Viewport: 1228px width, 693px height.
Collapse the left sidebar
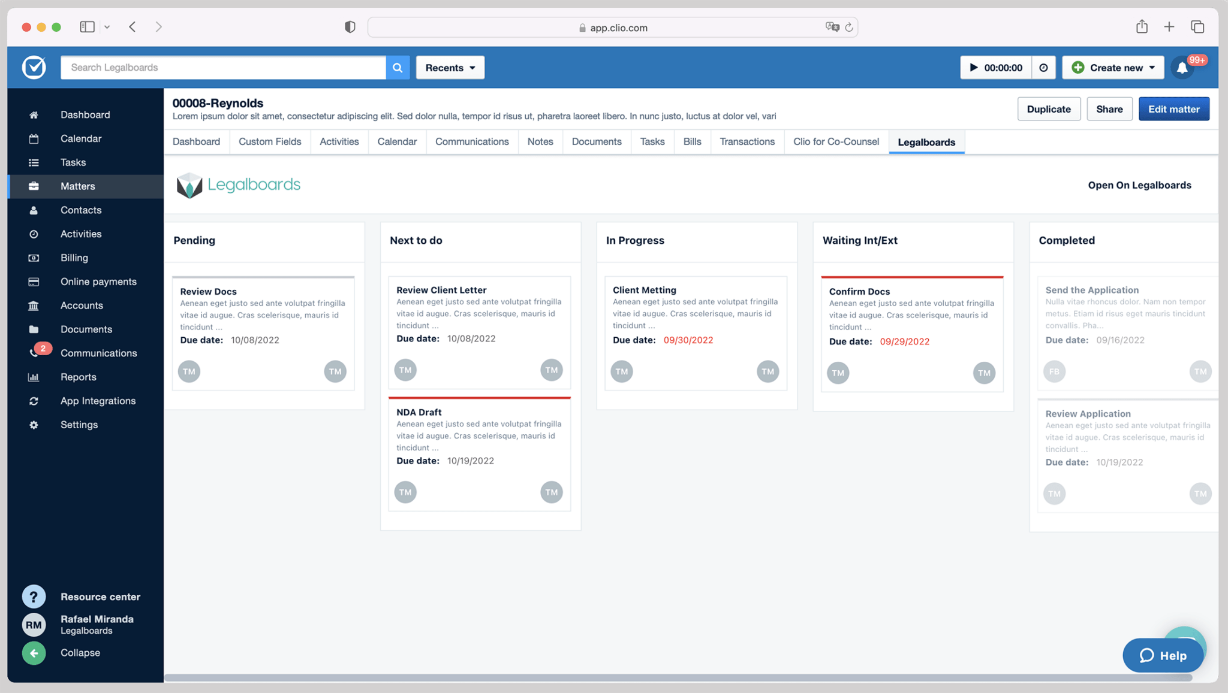34,653
